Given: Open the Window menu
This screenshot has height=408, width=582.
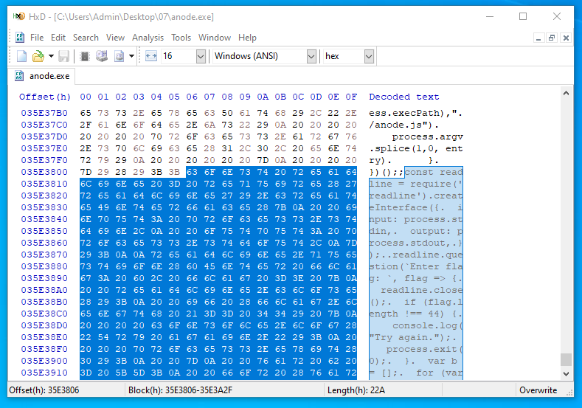Looking at the screenshot, I should tap(215, 38).
